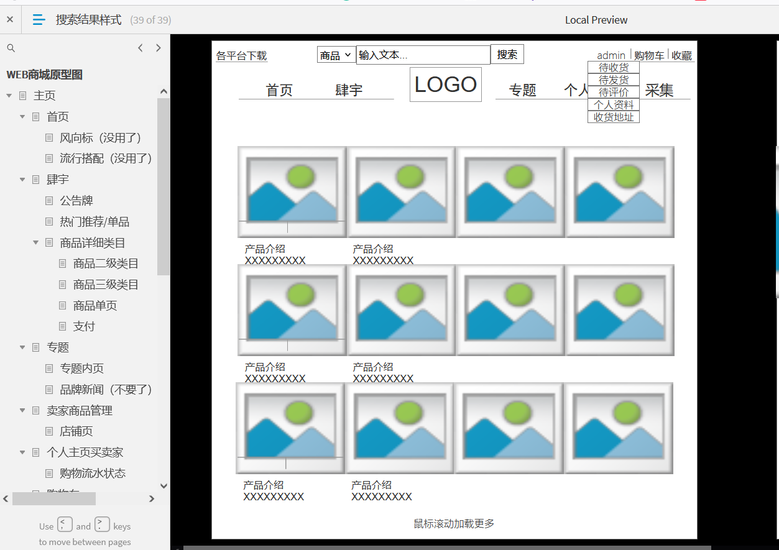
Task: Collapse the 专题 tree node
Action: (x=22, y=347)
